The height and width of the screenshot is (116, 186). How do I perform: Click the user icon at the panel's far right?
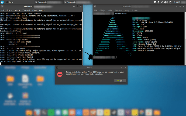click(182, 2)
